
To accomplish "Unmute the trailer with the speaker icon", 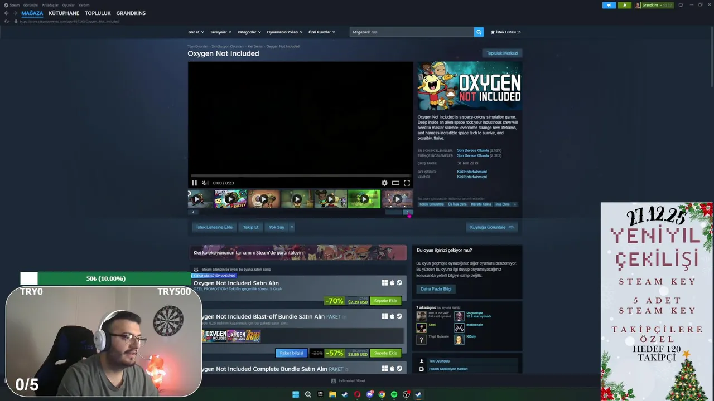I will point(205,183).
